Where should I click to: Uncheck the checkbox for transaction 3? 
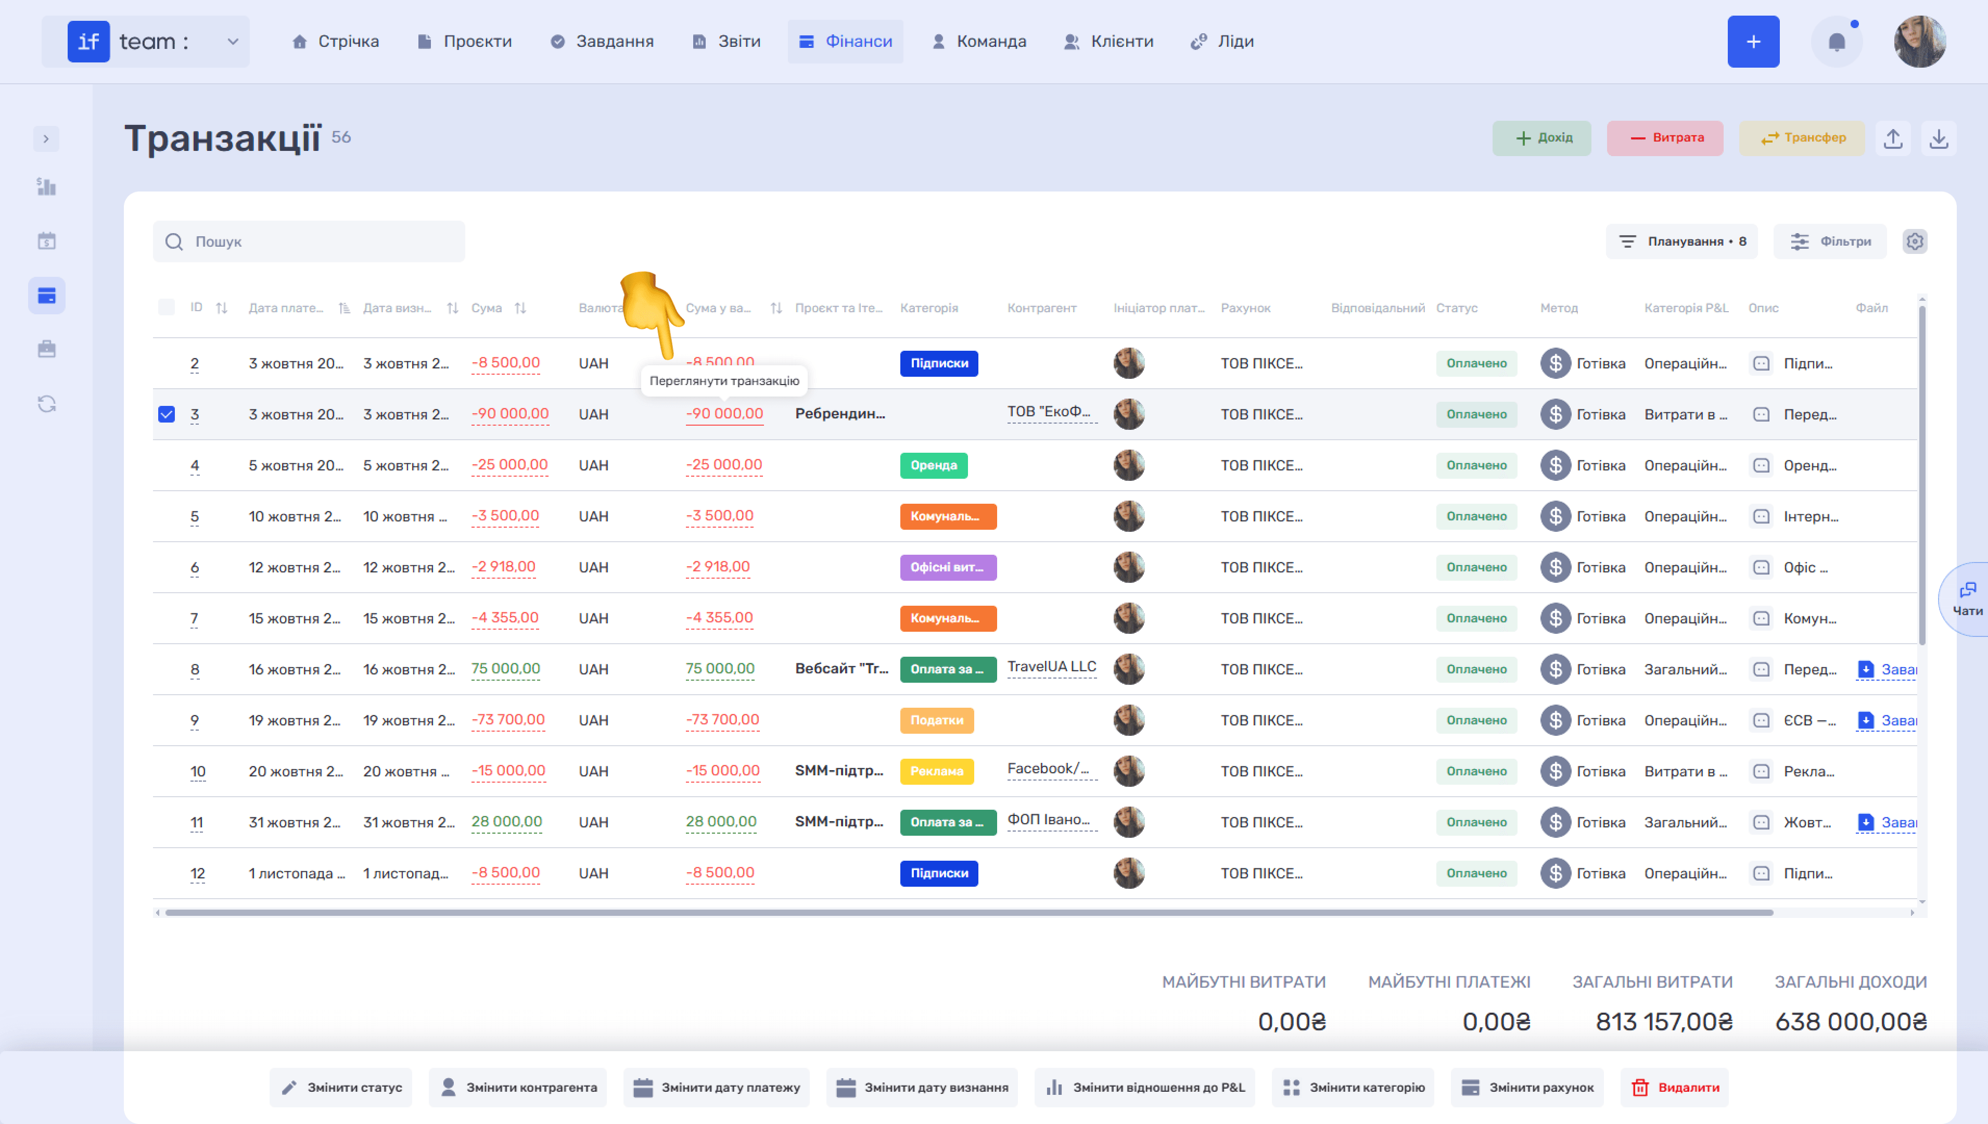coord(166,415)
